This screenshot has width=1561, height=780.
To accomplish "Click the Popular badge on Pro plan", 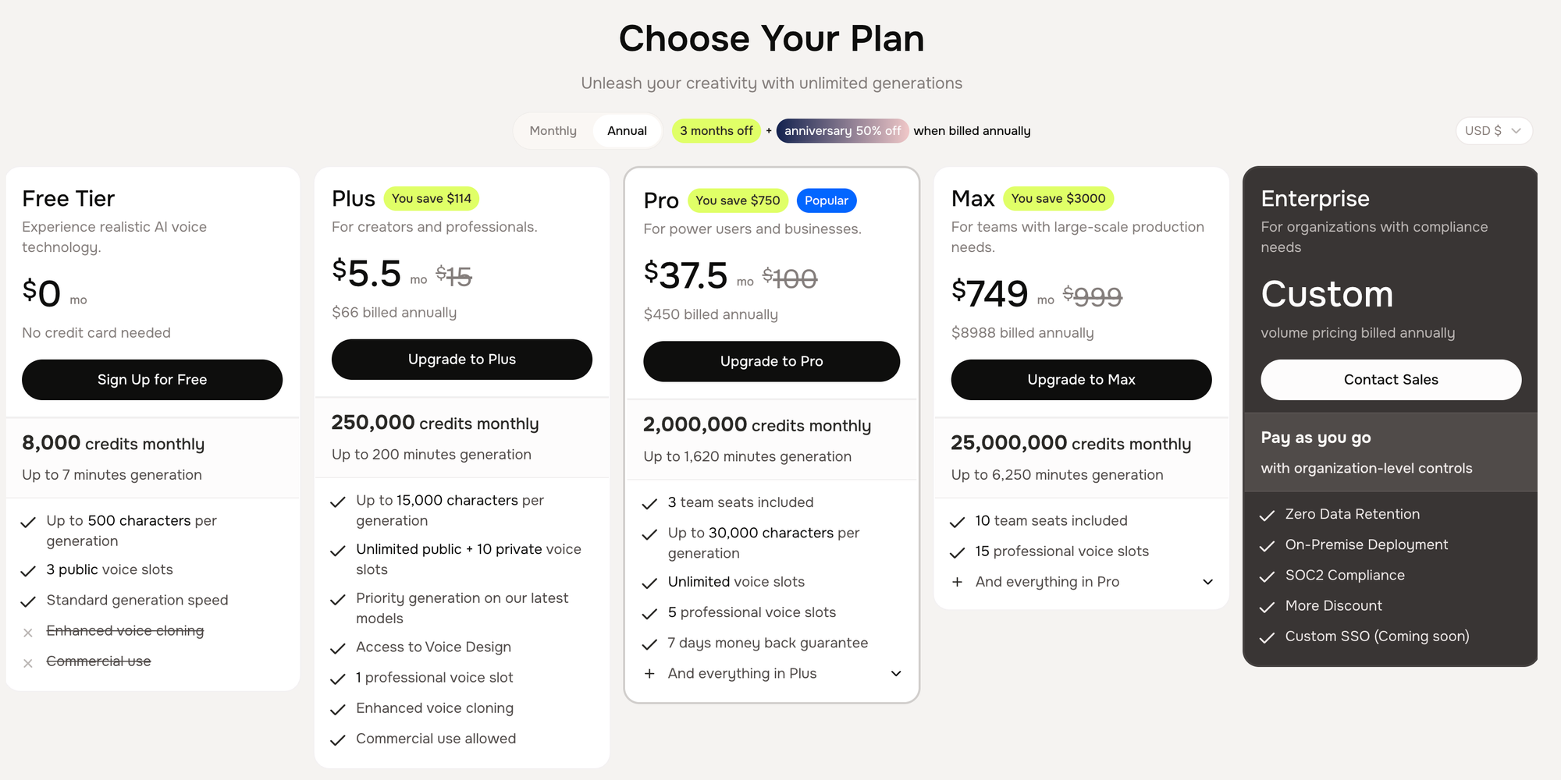I will pyautogui.click(x=827, y=200).
